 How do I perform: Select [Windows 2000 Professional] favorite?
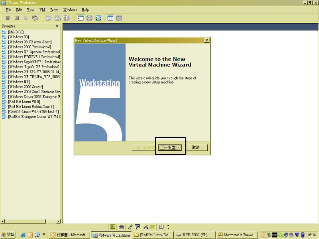[x=30, y=47]
